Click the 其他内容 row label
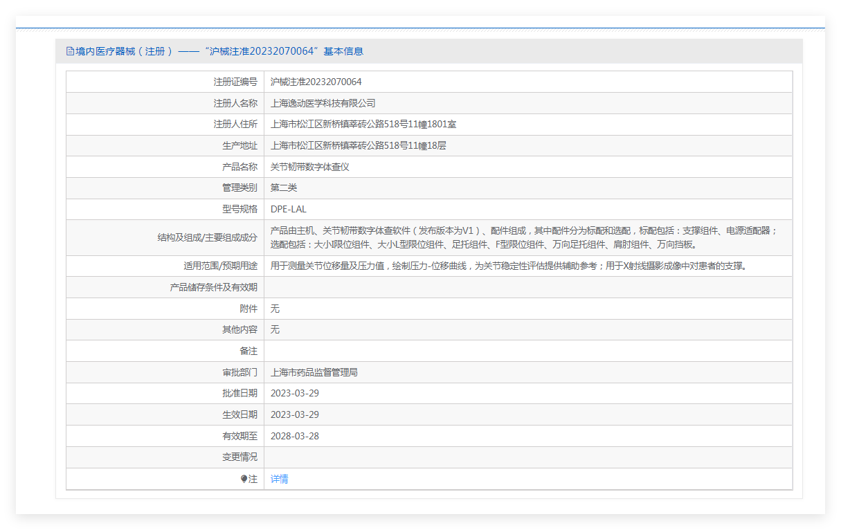The height and width of the screenshot is (530, 841). (x=239, y=330)
